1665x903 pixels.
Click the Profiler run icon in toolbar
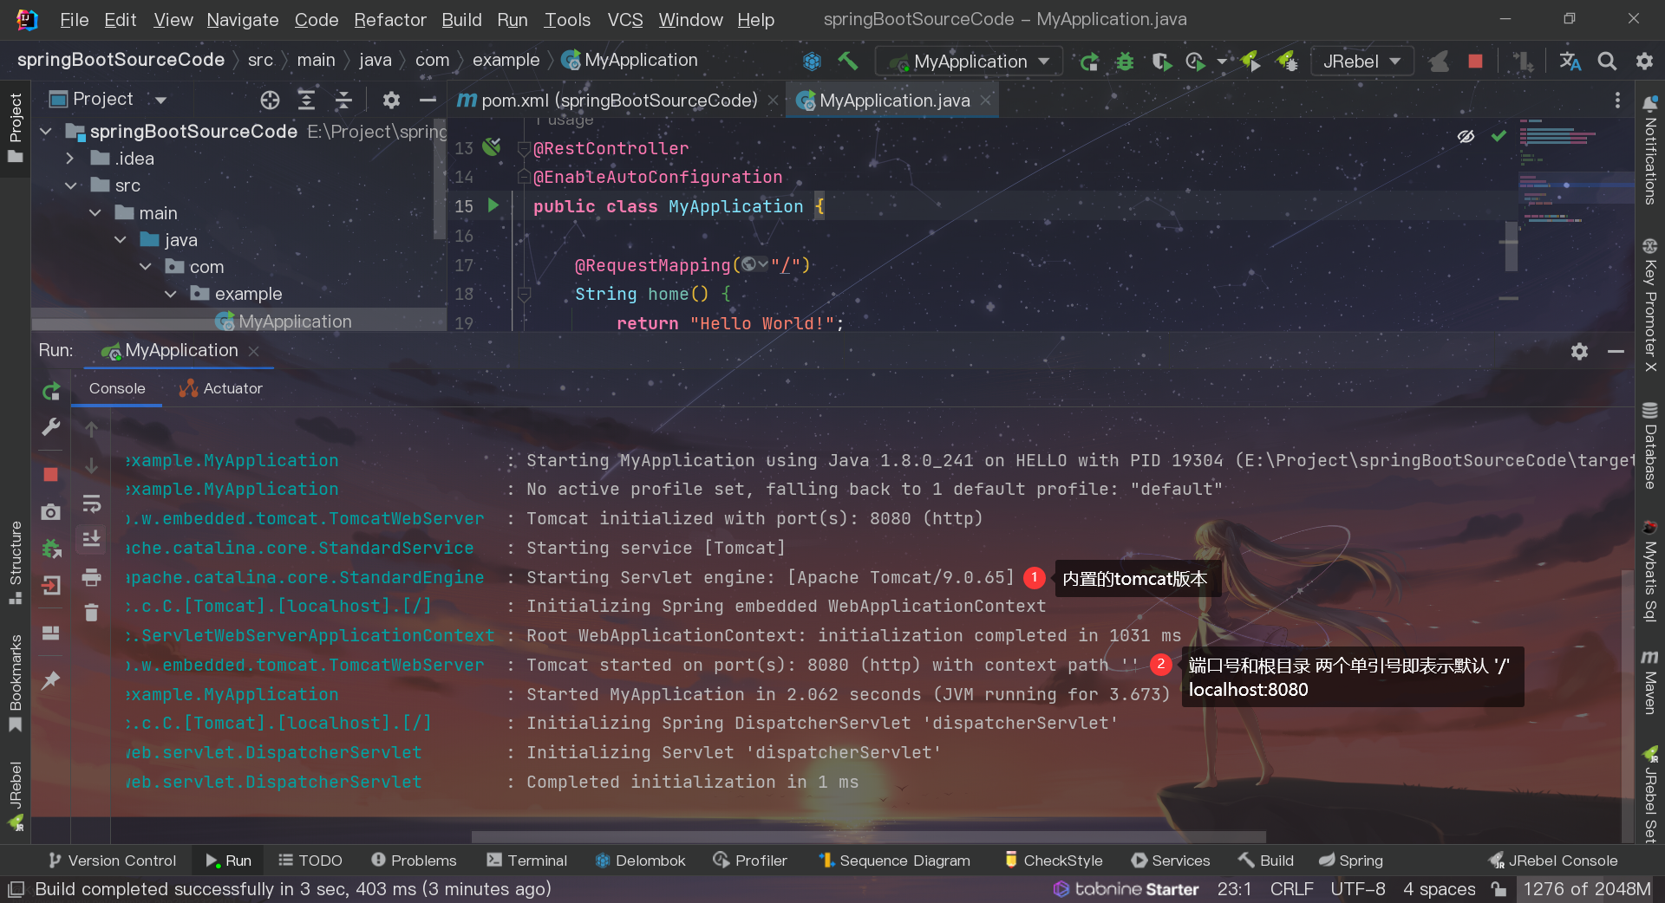[x=1196, y=62]
